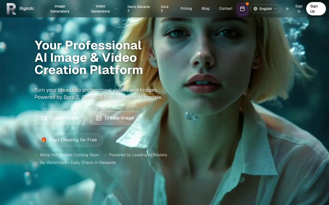Open the Nano Banana 2 menu item
329x205 pixels.
tap(139, 9)
